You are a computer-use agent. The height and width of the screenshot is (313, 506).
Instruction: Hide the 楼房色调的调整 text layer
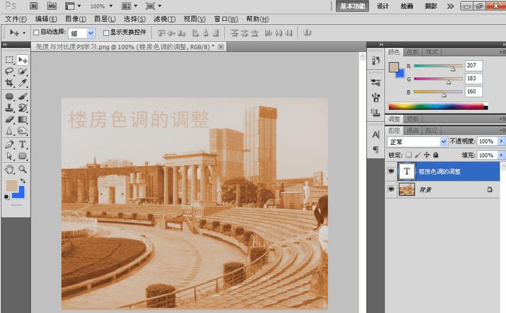pos(391,172)
